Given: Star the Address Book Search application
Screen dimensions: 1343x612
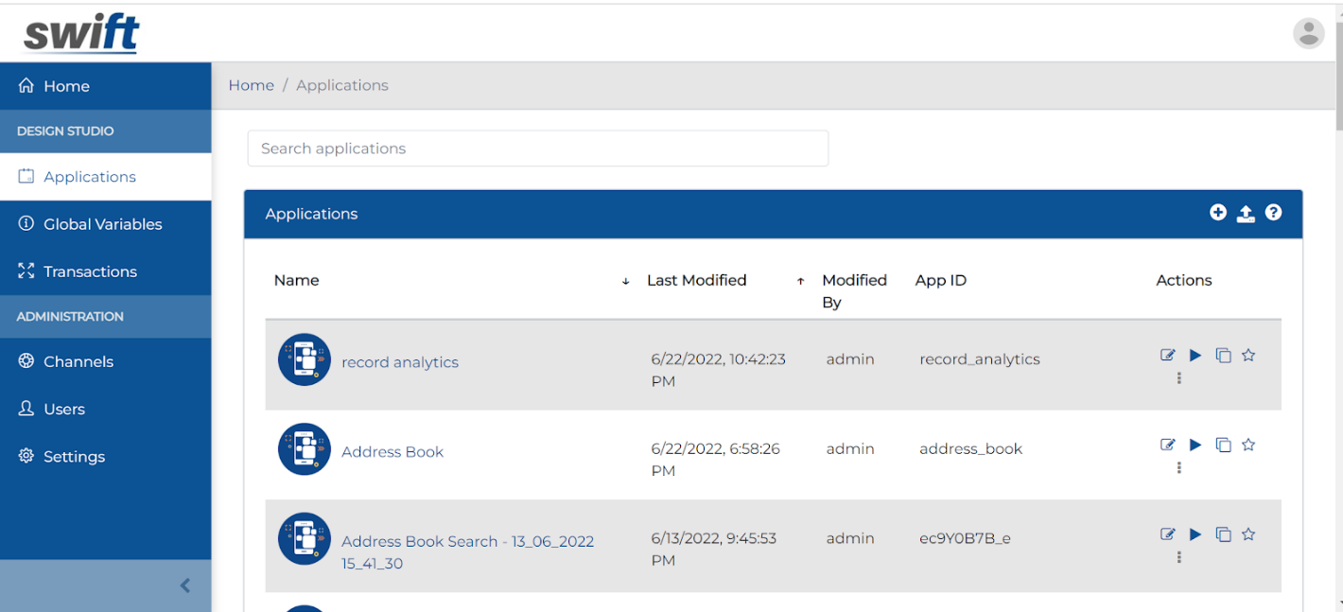Looking at the screenshot, I should coord(1248,534).
